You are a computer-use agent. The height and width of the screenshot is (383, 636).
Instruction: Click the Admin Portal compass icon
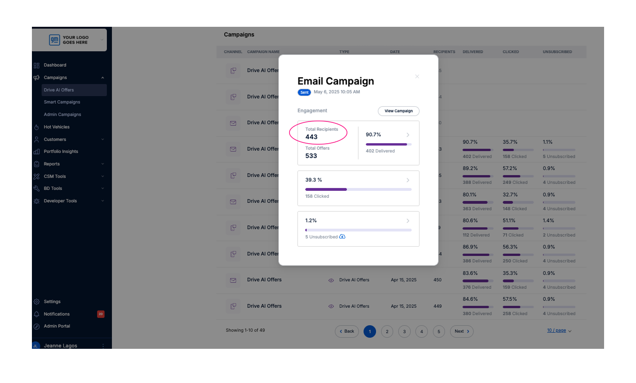point(37,326)
